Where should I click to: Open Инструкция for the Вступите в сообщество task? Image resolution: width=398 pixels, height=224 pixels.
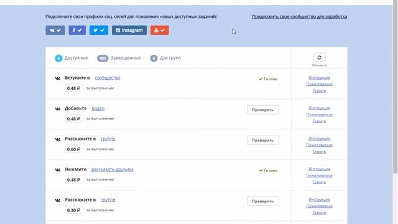(x=319, y=77)
